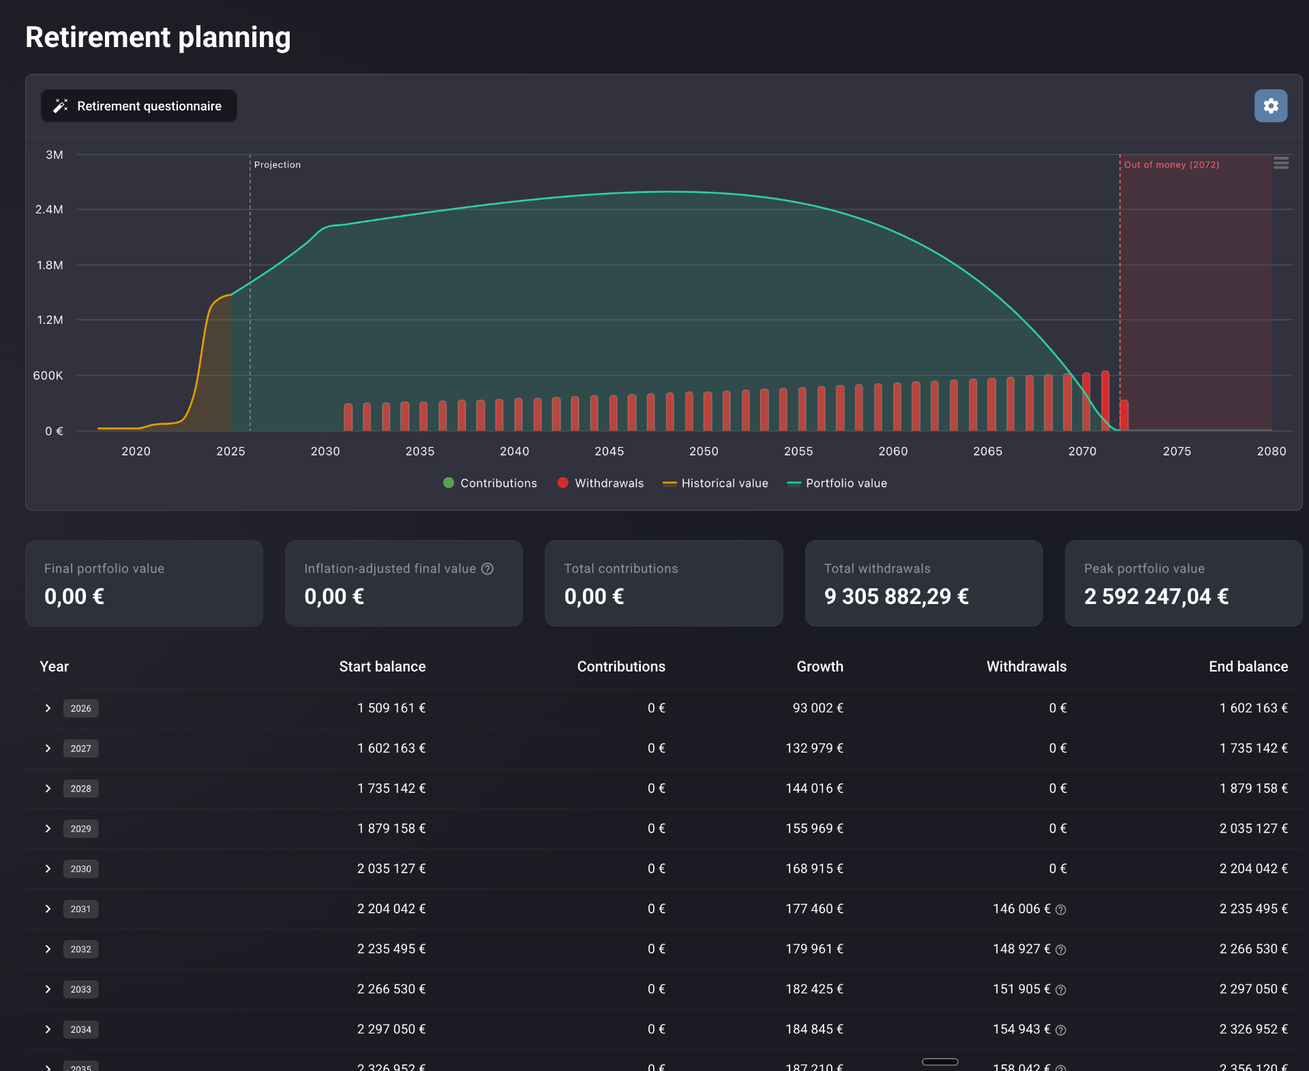
Task: Toggle the Contributions series in the legend
Action: 490,483
